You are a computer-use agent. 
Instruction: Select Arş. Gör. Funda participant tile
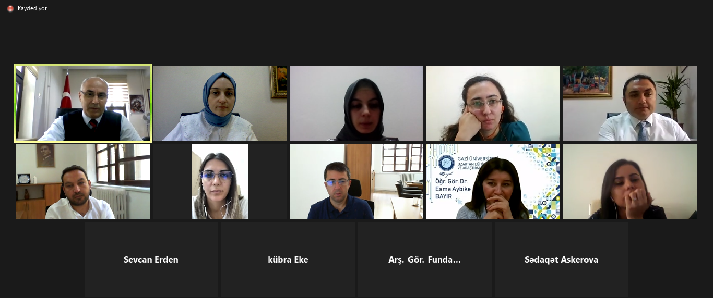point(425,259)
